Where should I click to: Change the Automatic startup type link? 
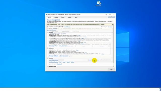pos(55,28)
